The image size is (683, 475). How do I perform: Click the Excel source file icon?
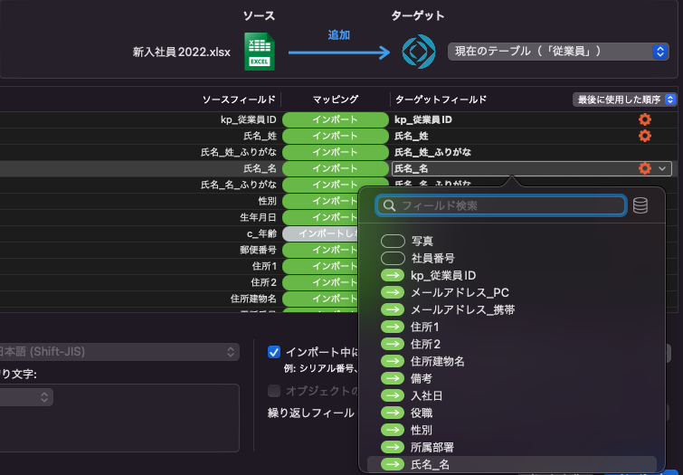point(259,51)
